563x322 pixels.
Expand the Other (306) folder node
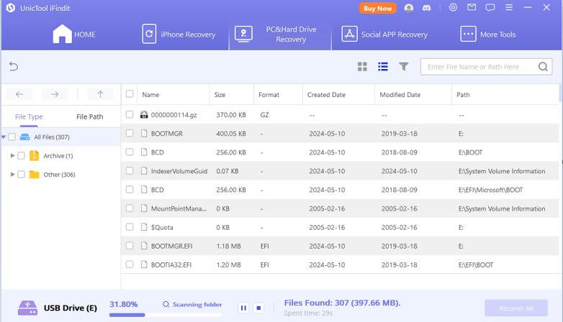click(12, 174)
